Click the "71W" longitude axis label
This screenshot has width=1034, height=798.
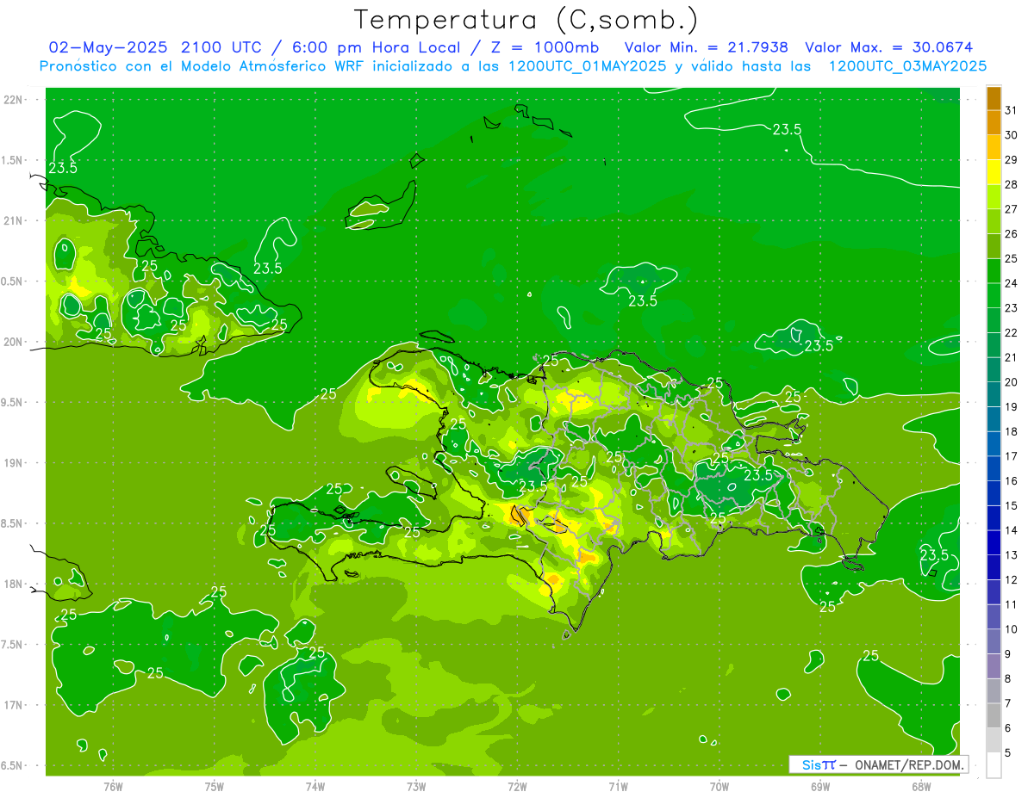(618, 787)
